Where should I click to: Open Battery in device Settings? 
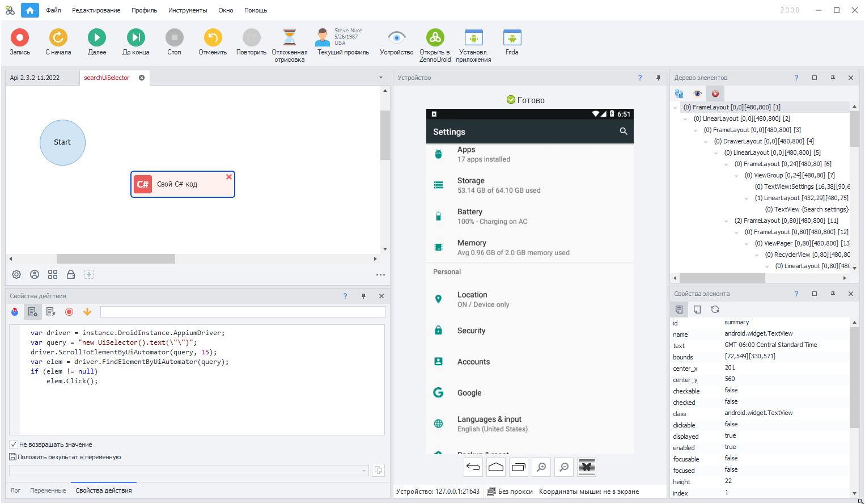(x=529, y=217)
